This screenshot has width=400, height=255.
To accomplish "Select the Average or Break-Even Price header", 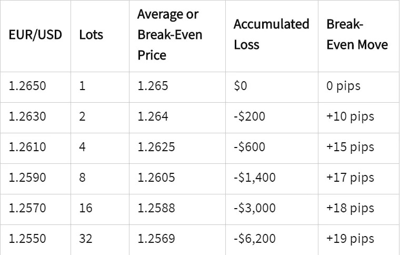I will click(169, 35).
